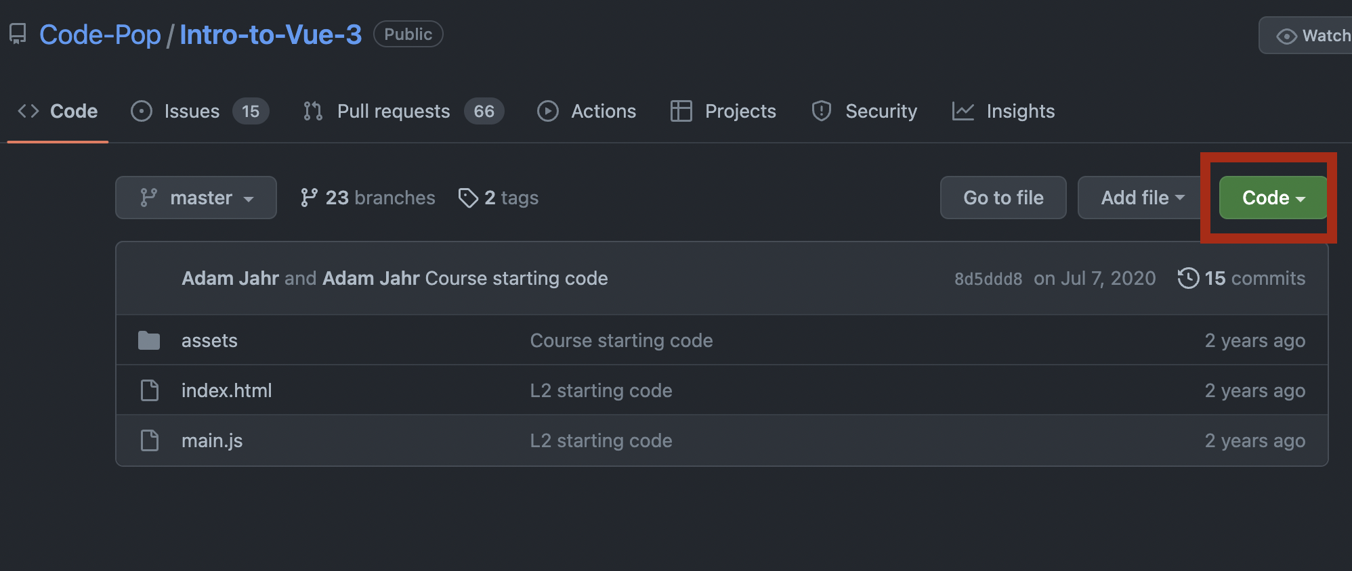The width and height of the screenshot is (1352, 571).
Task: Open the master branch dropdown
Action: pyautogui.click(x=196, y=198)
